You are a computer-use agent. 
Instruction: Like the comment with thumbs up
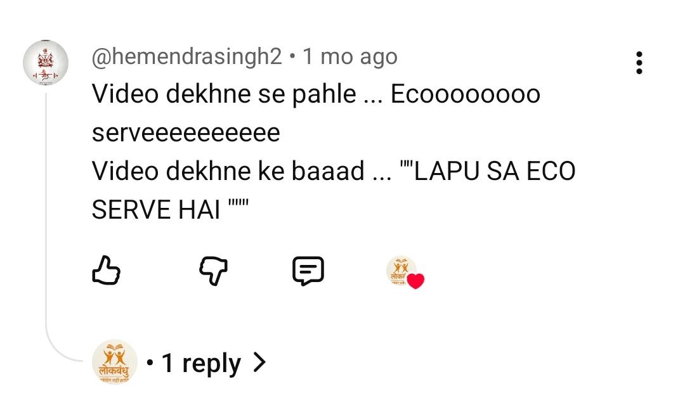106,271
